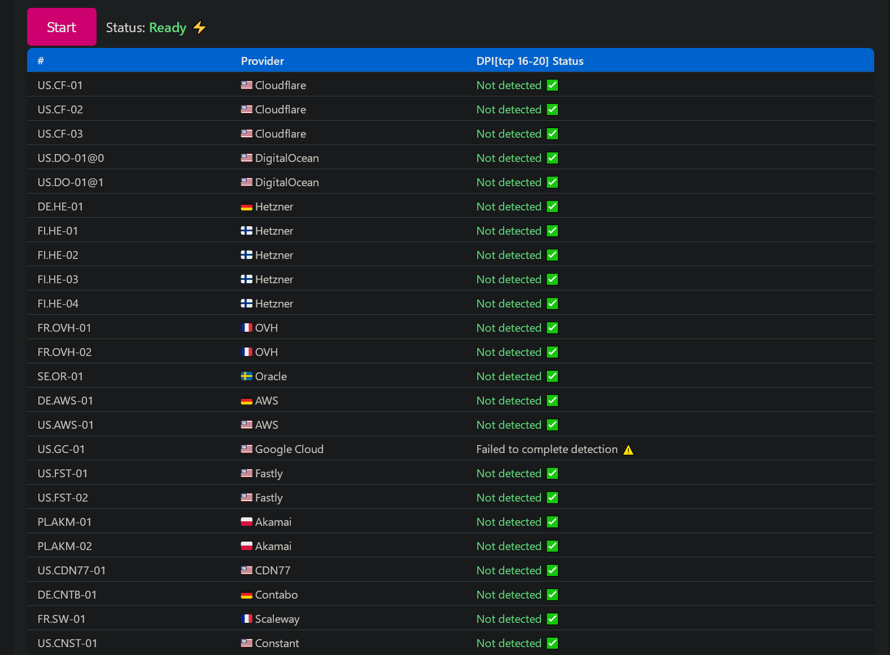Click 'Not detected' in row US.AWS-01
The image size is (890, 655).
coord(509,425)
